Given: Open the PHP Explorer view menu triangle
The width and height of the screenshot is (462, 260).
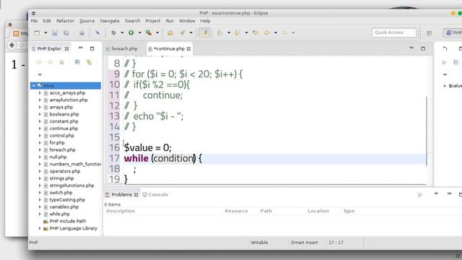Looking at the screenshot, I should 40,74.
